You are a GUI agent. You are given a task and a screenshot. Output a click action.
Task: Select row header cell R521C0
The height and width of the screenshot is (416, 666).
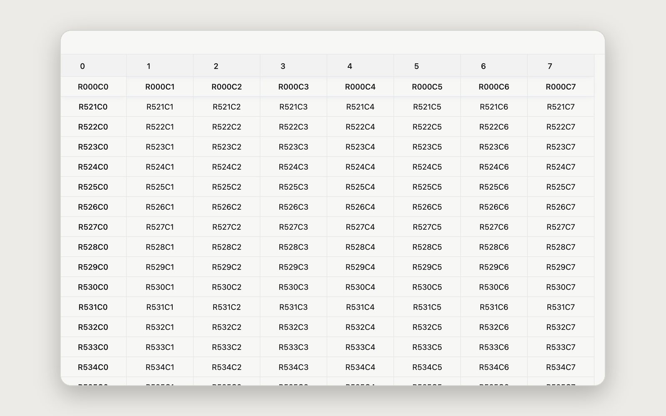coord(93,107)
